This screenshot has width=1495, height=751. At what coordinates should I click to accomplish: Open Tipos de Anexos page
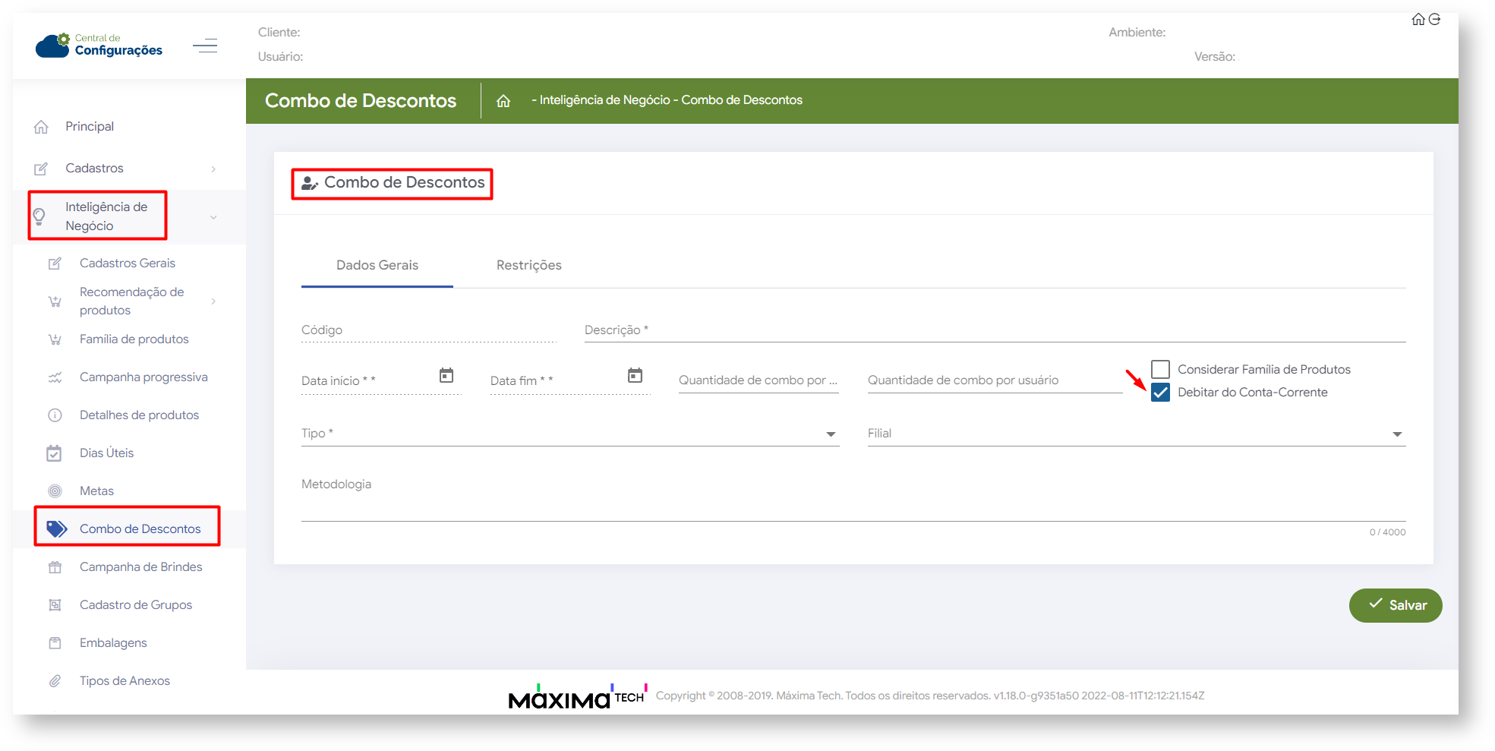point(125,681)
